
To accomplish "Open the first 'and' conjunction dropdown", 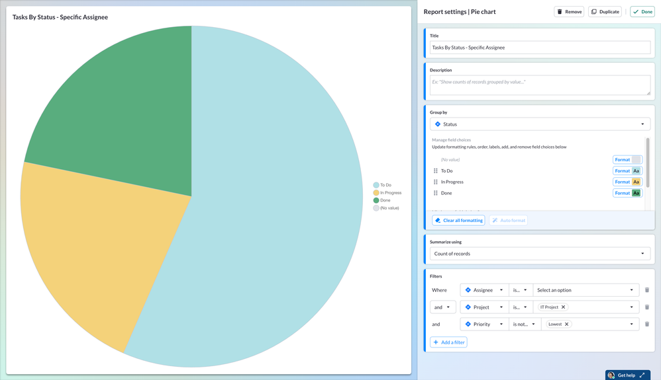I will pos(442,307).
